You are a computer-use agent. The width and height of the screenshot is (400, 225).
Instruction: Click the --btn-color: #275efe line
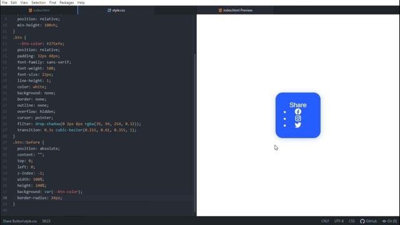[41, 44]
